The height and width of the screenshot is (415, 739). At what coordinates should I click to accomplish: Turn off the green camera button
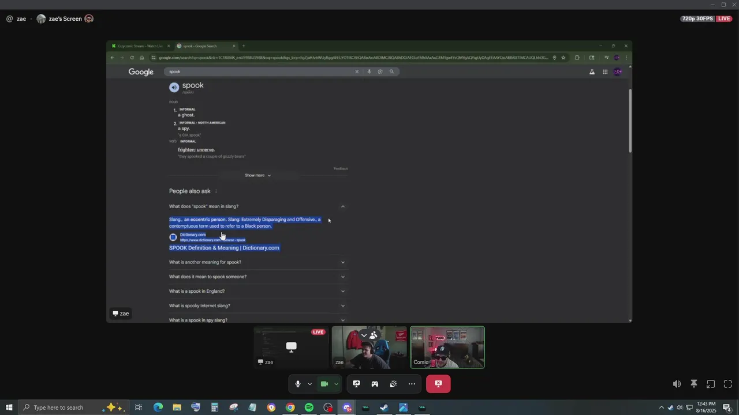(x=324, y=384)
